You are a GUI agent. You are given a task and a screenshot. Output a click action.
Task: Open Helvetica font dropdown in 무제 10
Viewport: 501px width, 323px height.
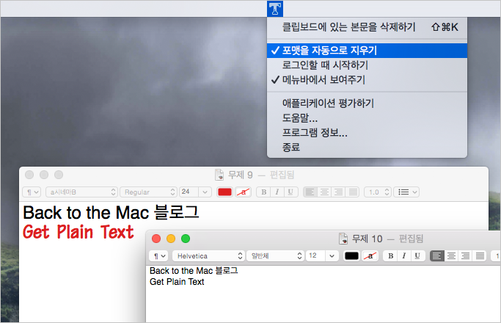208,256
